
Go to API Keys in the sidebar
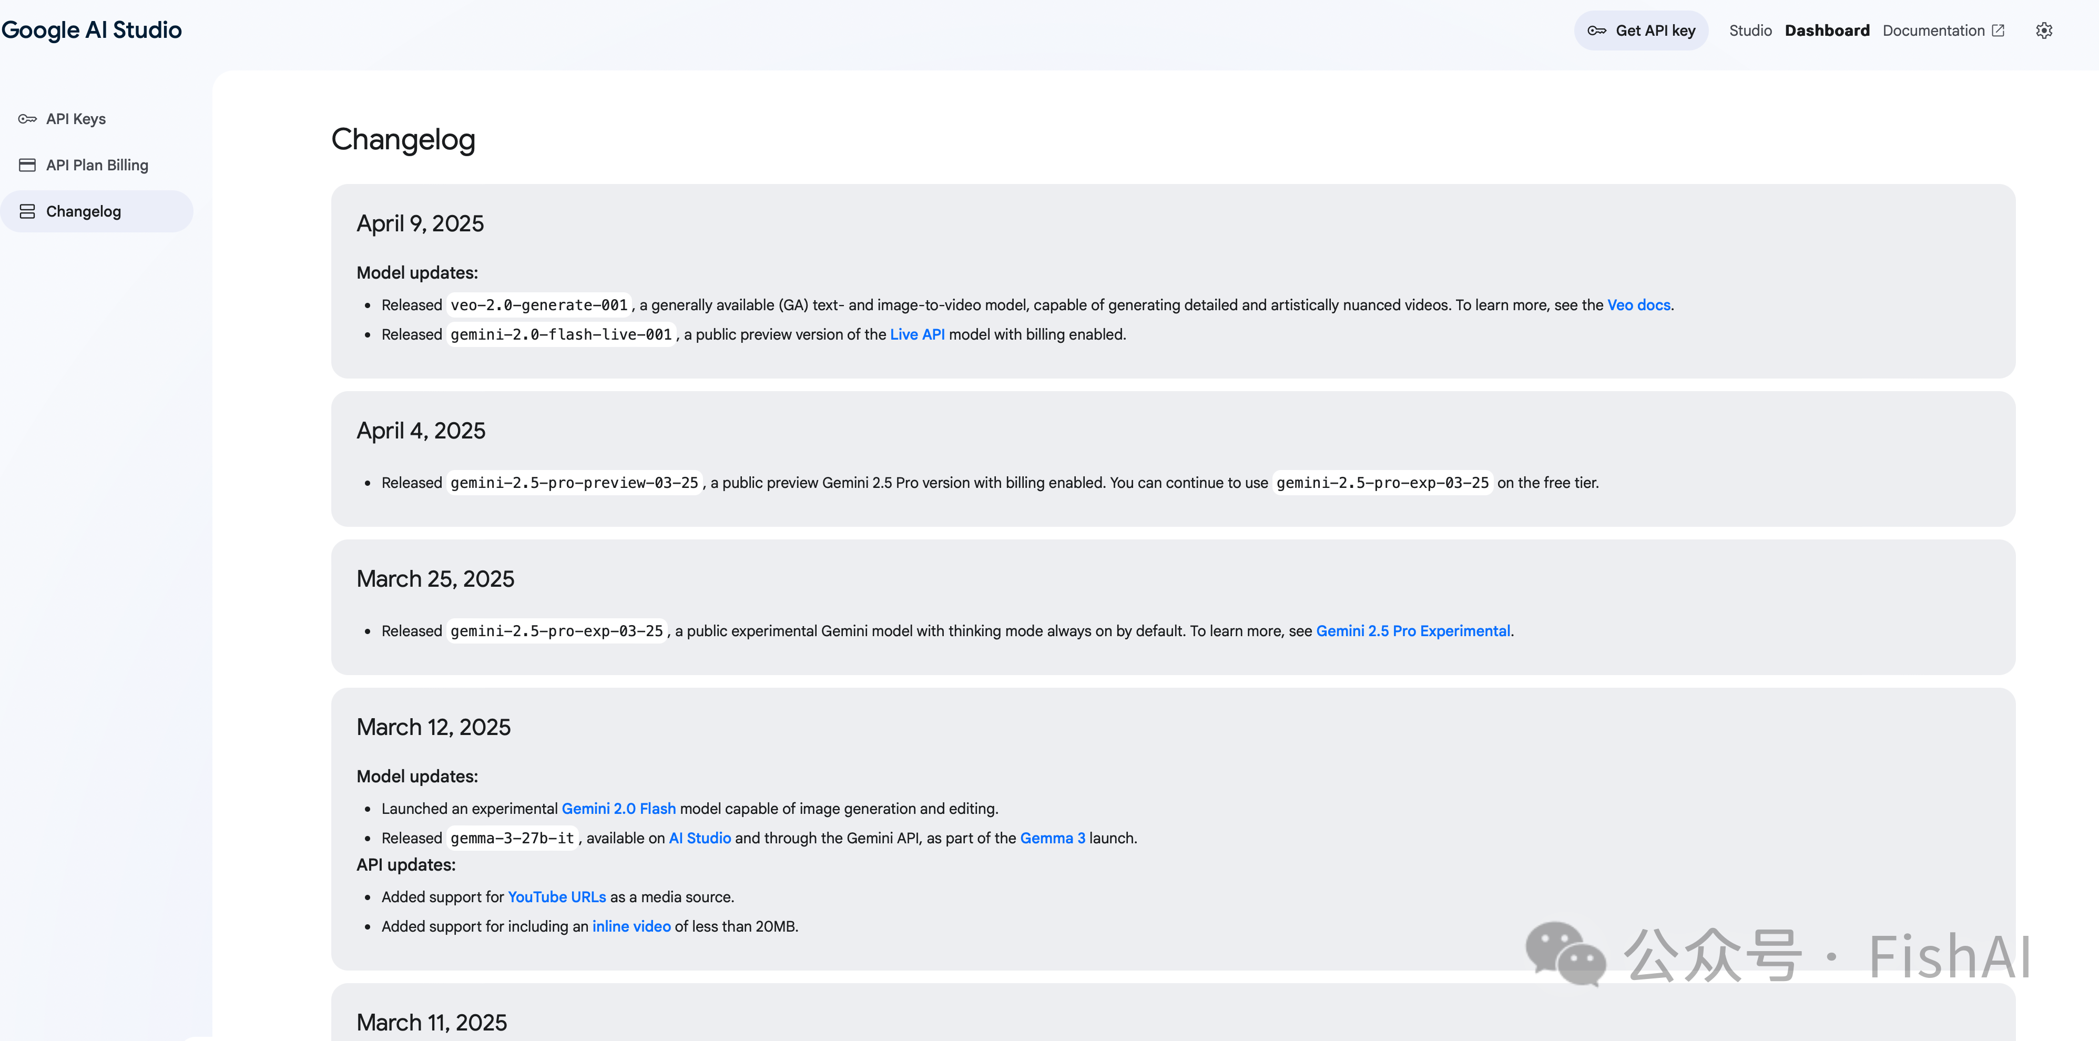76,119
